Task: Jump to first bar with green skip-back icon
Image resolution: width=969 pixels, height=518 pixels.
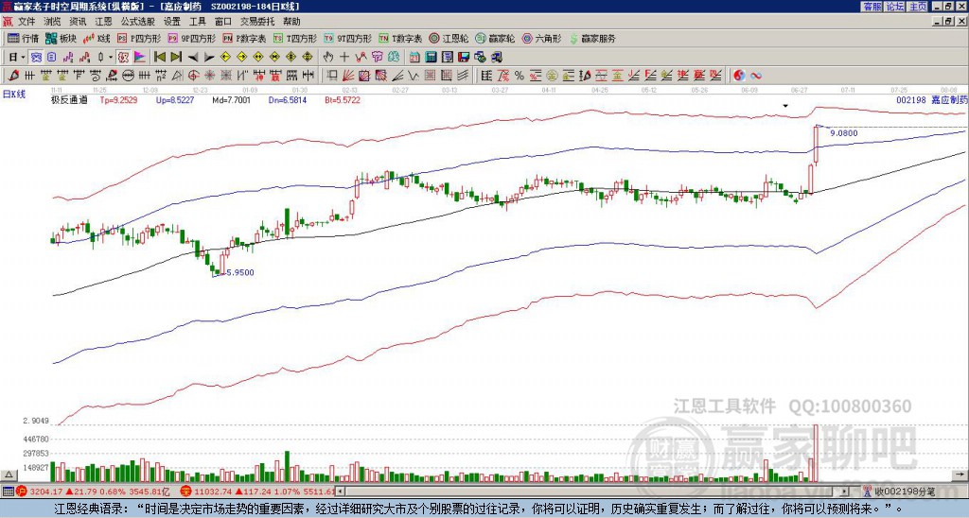Action: point(159,58)
